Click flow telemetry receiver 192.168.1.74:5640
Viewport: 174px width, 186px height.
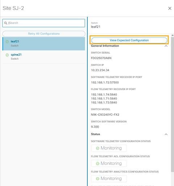(x=104, y=94)
